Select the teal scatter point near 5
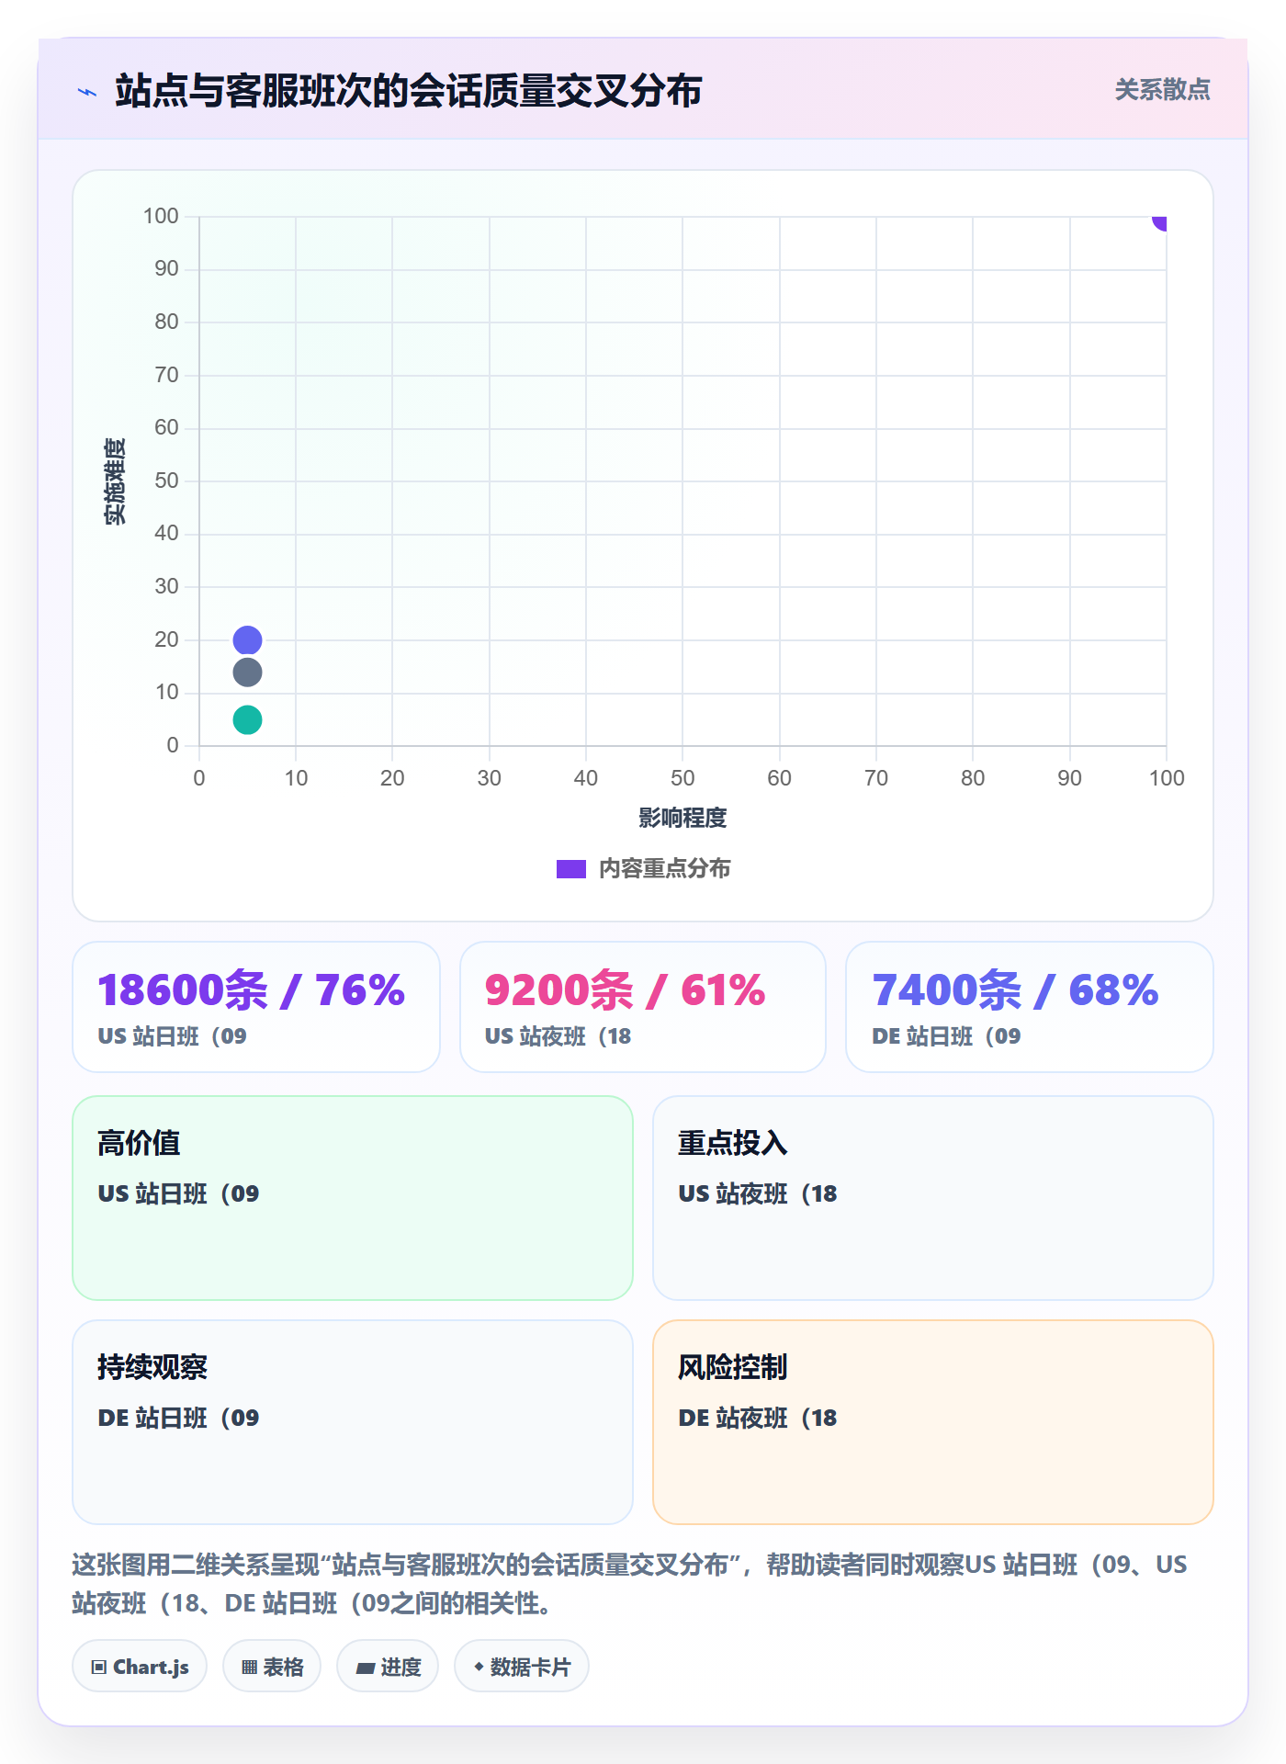 [247, 719]
